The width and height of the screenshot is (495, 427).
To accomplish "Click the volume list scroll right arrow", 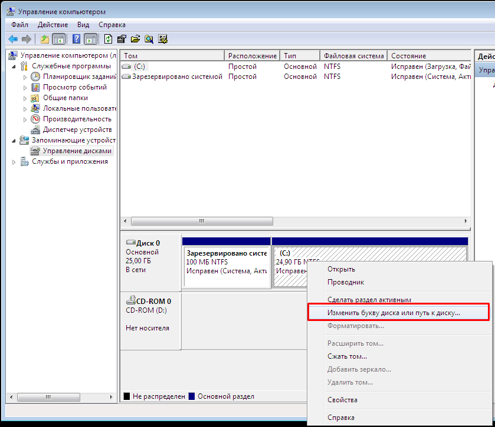I will [x=466, y=221].
